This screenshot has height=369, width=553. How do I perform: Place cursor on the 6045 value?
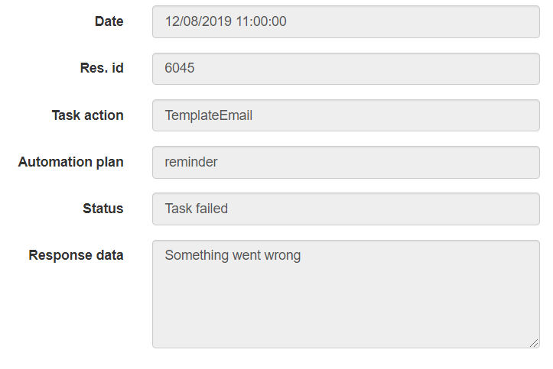180,68
